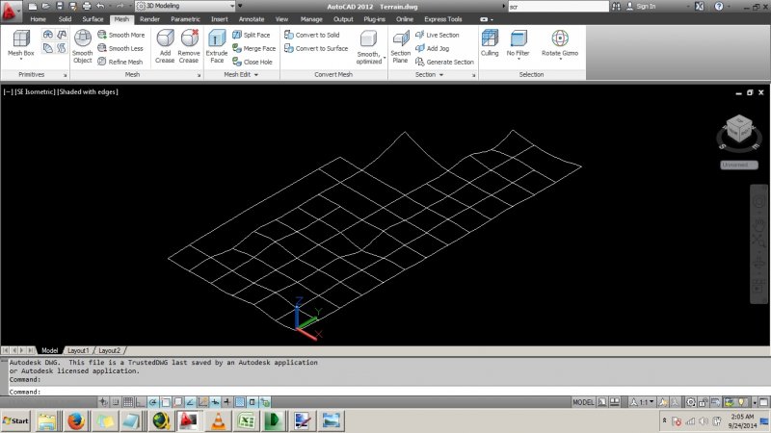Image resolution: width=771 pixels, height=433 pixels.
Task: Switch to the Render ribbon tab
Action: 149,18
